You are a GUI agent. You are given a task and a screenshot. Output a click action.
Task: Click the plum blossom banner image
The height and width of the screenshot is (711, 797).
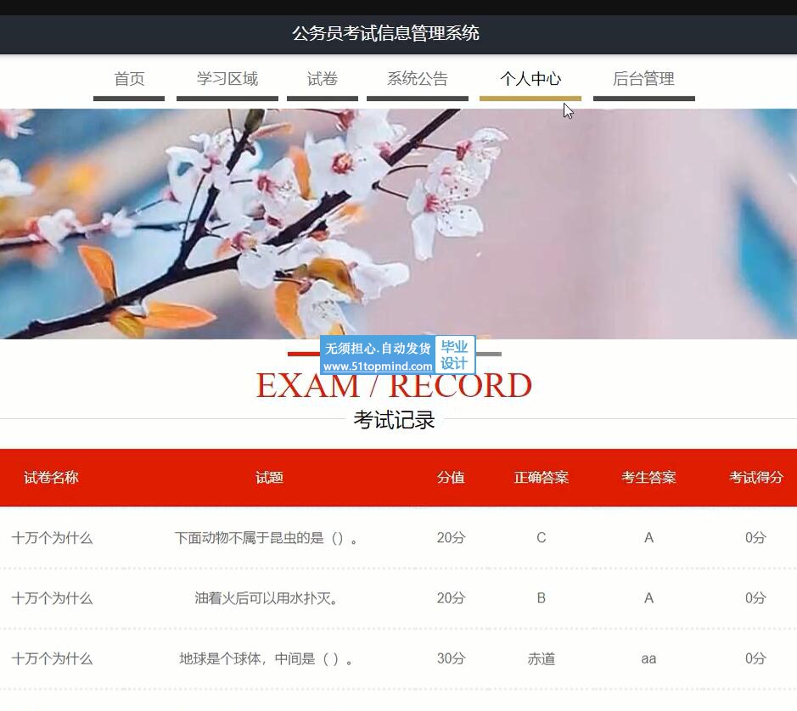[399, 224]
